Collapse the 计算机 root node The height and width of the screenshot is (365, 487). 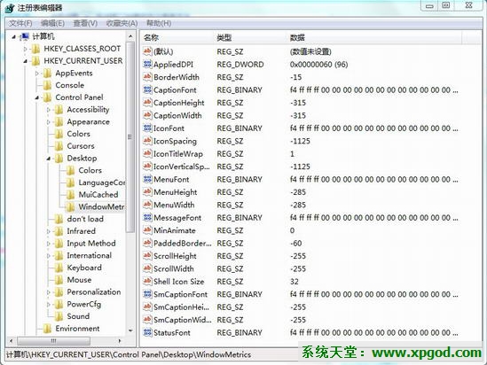pyautogui.click(x=13, y=37)
